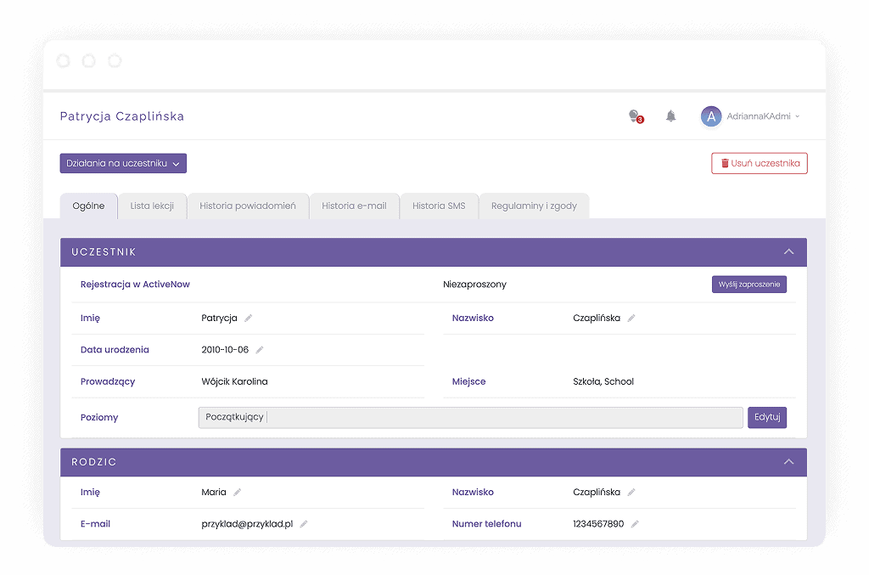869x575 pixels.
Task: Open the Historia powiadomień tab
Action: point(248,206)
